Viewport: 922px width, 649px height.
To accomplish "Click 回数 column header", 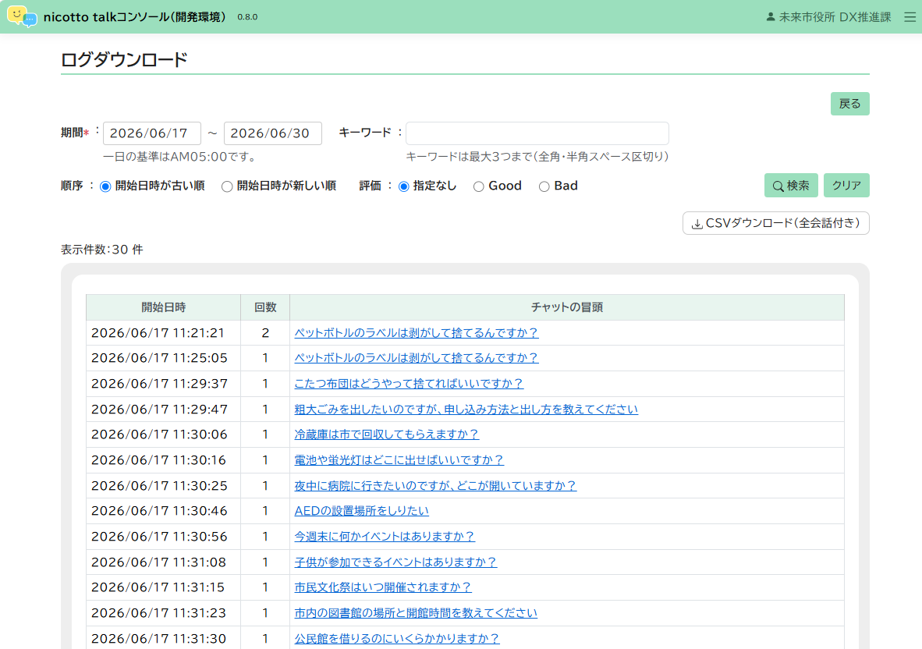I will [x=265, y=307].
